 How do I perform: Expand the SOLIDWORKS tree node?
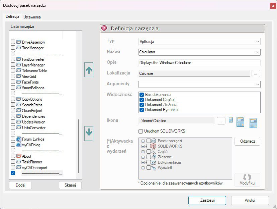coord(143,146)
